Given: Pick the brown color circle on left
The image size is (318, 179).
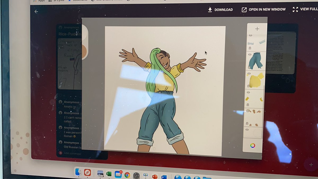Looking at the screenshot, I should click(84, 51).
